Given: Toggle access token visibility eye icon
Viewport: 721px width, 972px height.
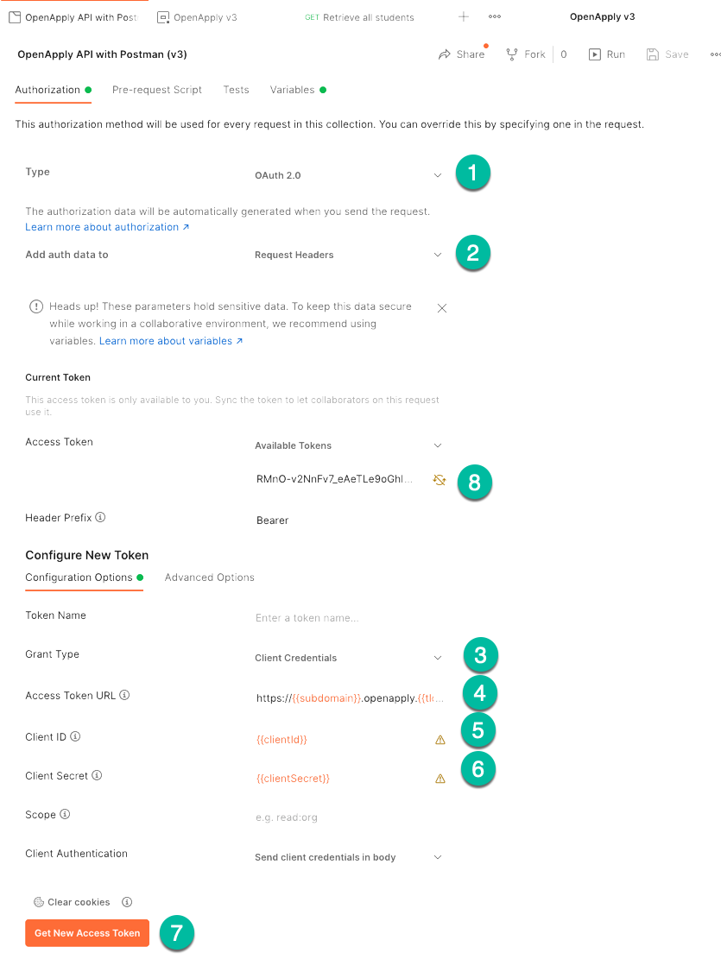Looking at the screenshot, I should (x=439, y=480).
